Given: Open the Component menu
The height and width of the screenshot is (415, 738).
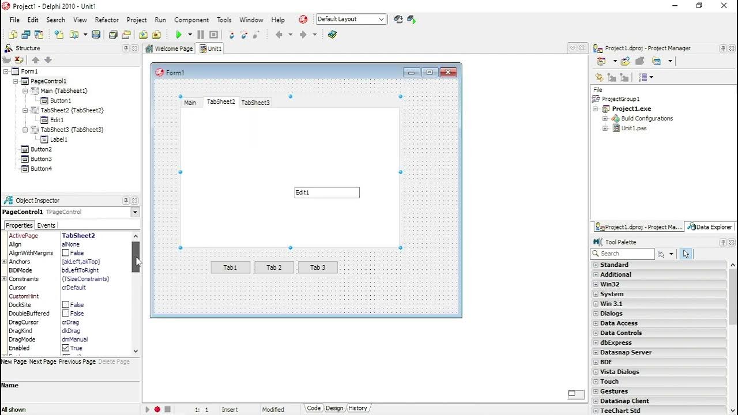Looking at the screenshot, I should pyautogui.click(x=191, y=20).
